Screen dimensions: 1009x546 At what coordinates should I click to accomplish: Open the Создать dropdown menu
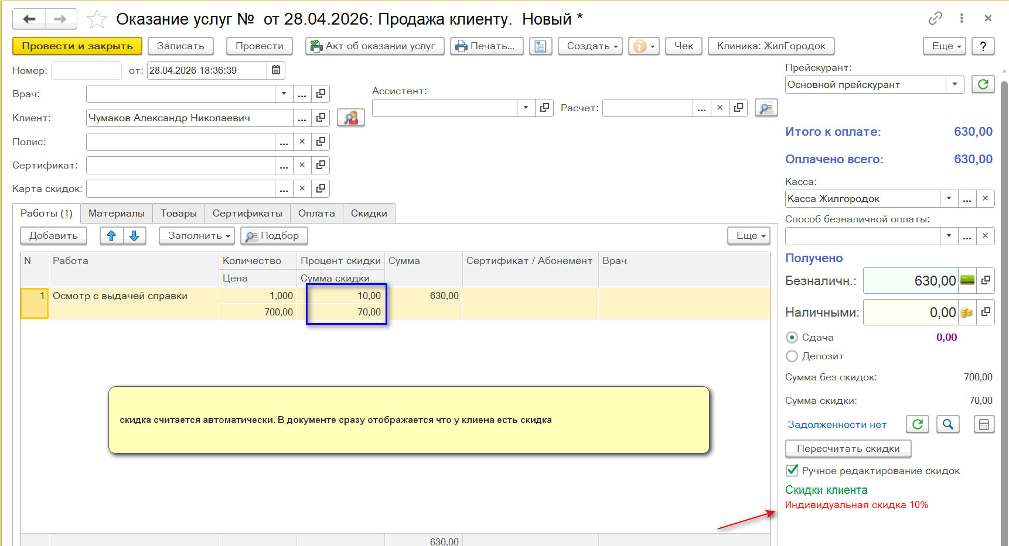(590, 46)
